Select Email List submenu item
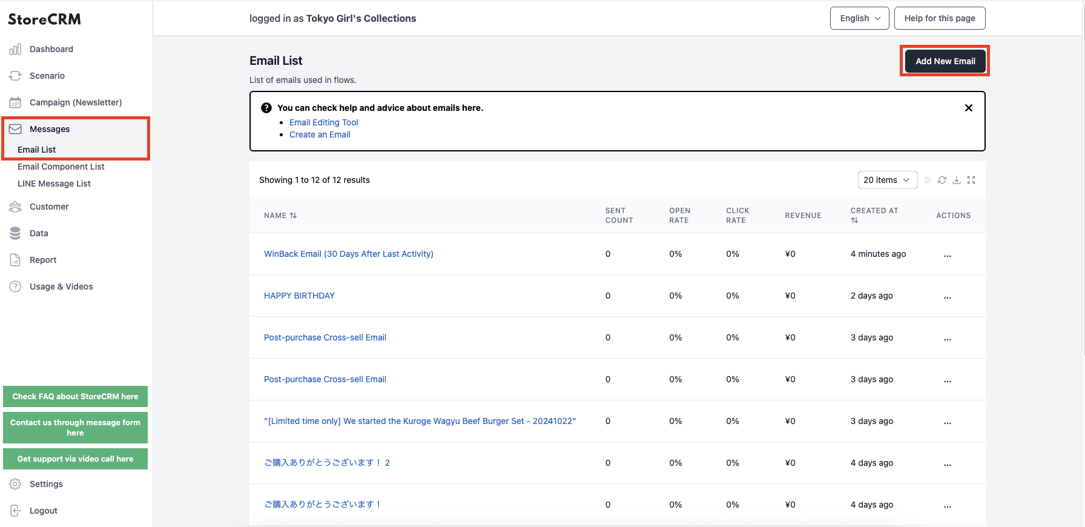Screen dimensions: 1085x527 coord(36,150)
